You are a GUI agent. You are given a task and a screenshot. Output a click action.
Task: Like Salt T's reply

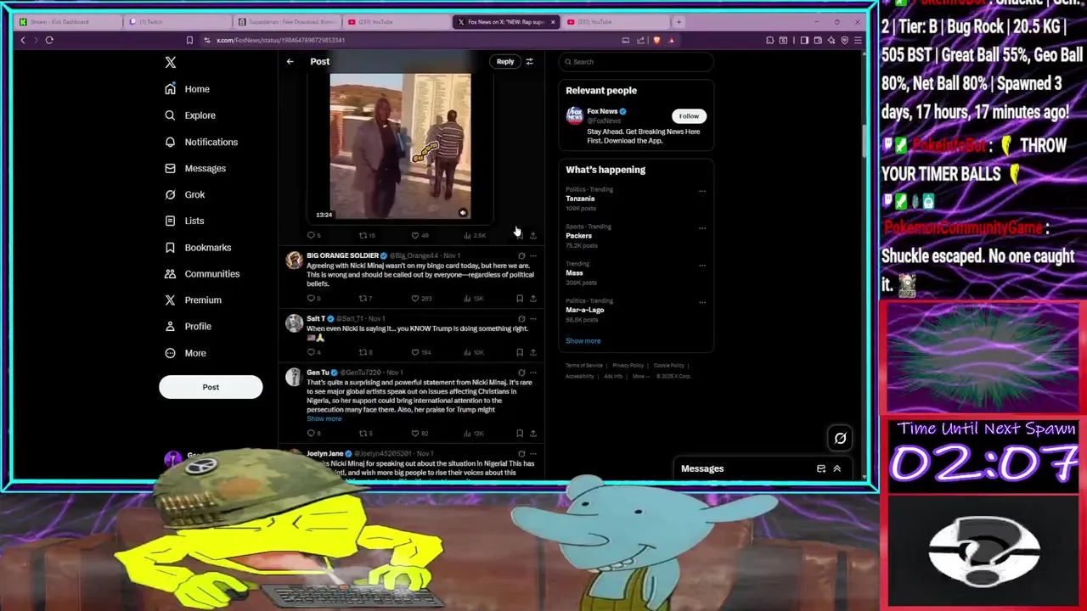(x=420, y=352)
